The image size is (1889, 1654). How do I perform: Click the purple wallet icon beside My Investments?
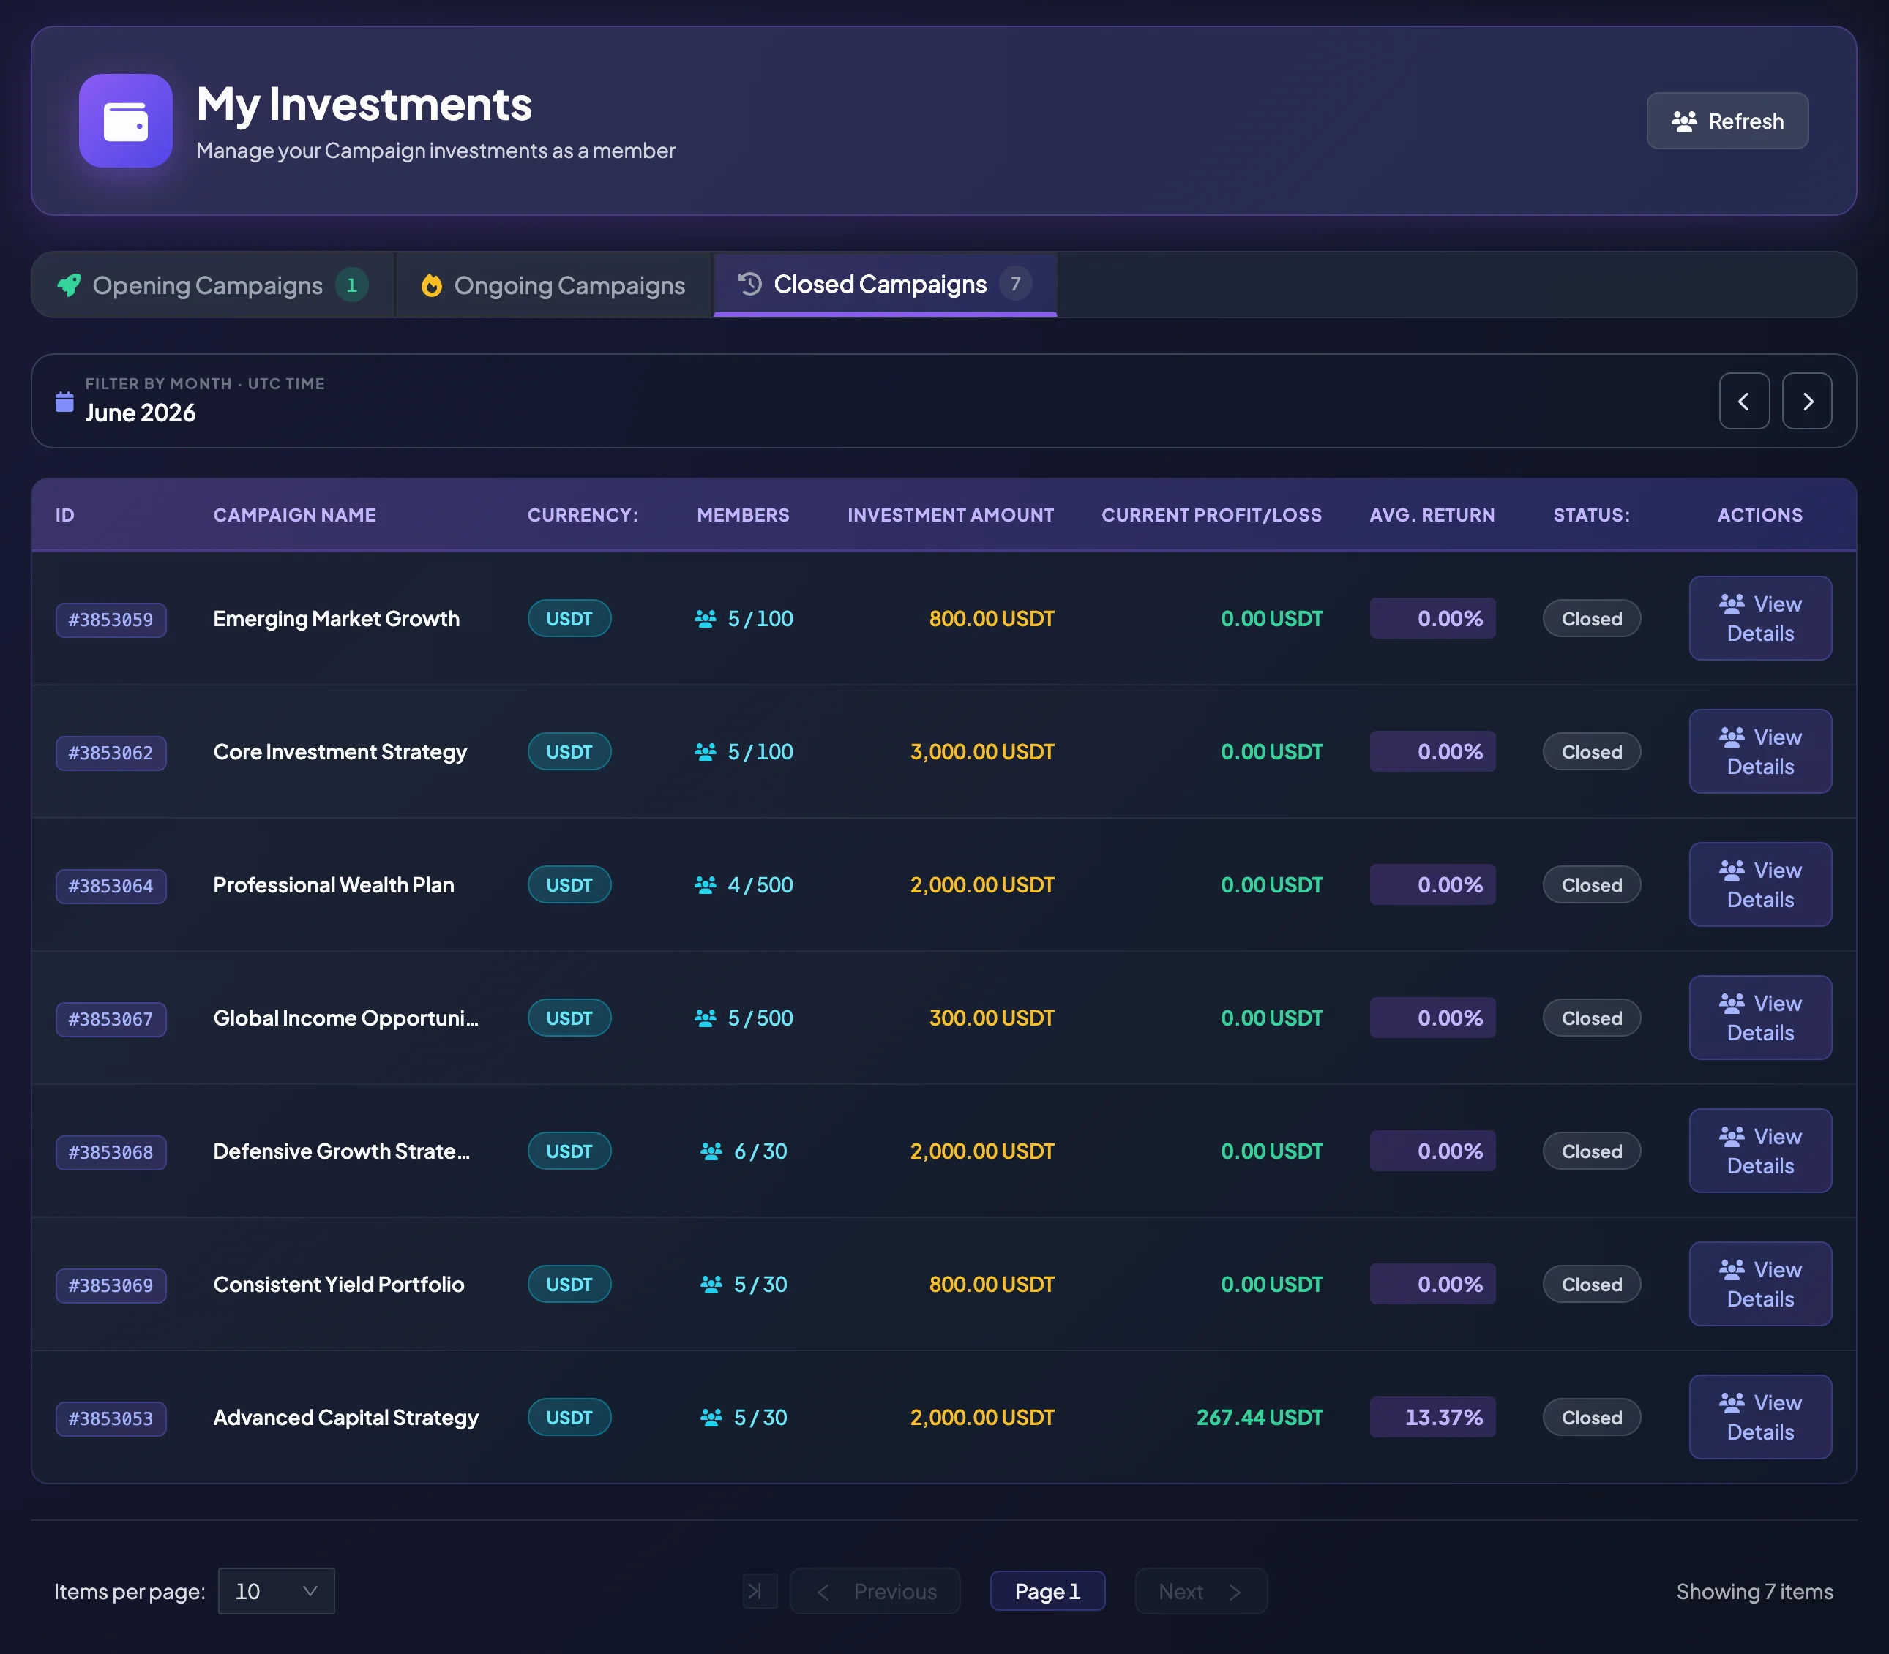click(x=126, y=121)
